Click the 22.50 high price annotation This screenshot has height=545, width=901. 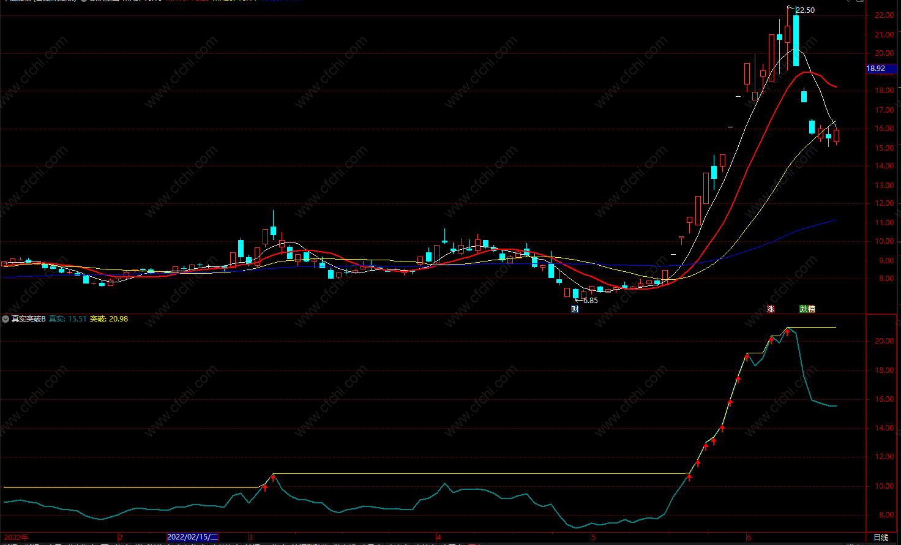[805, 10]
